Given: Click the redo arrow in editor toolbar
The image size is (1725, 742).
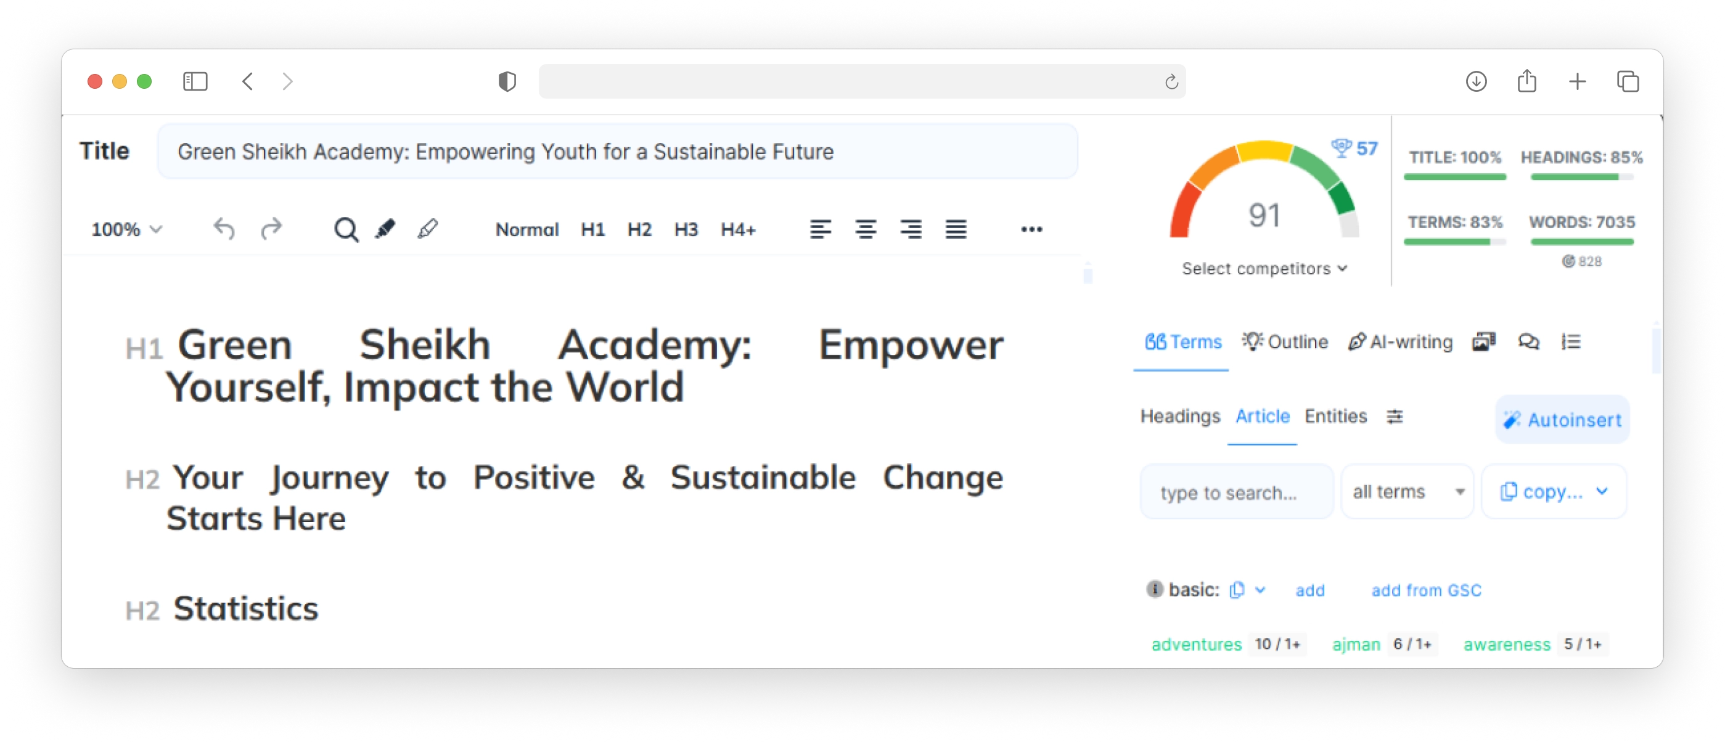Looking at the screenshot, I should coord(271,229).
